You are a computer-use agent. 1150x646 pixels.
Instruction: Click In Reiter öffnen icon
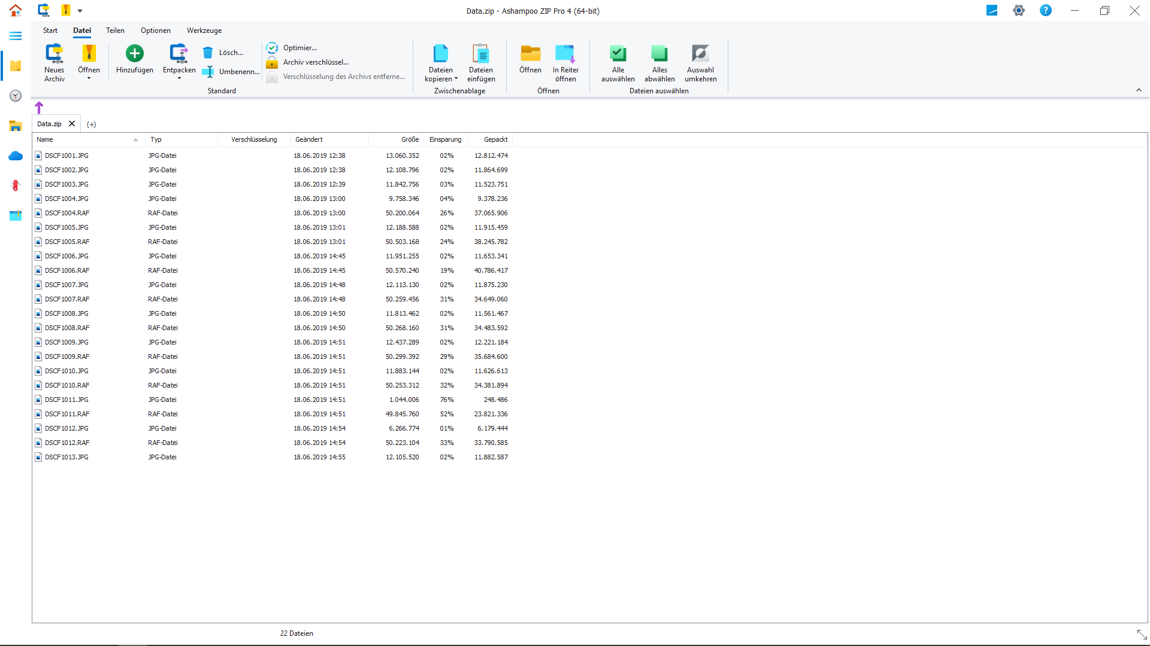pos(565,54)
